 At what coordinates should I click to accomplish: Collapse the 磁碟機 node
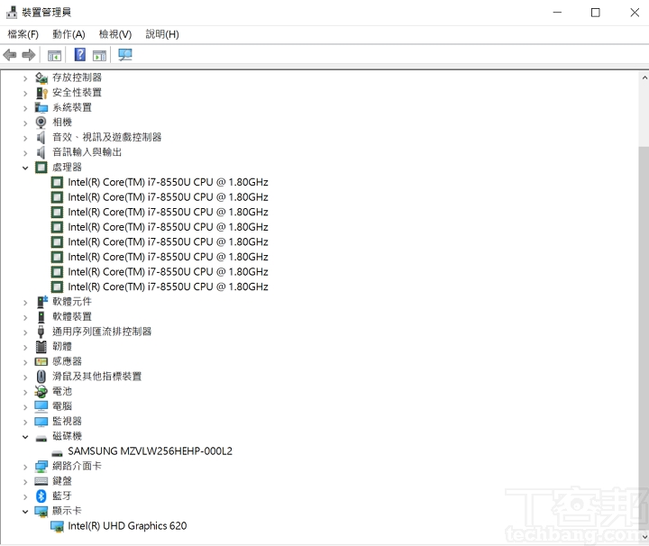tap(25, 437)
